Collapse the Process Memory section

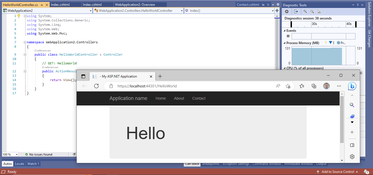coord(284,43)
